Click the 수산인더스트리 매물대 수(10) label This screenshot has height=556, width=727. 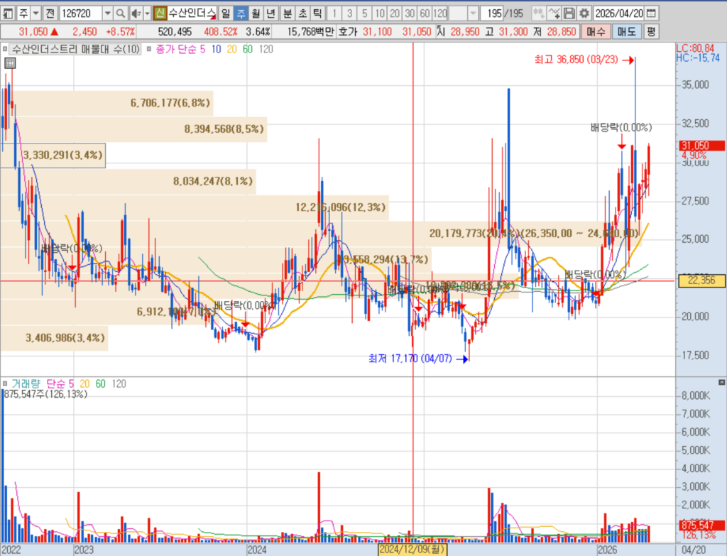point(75,49)
